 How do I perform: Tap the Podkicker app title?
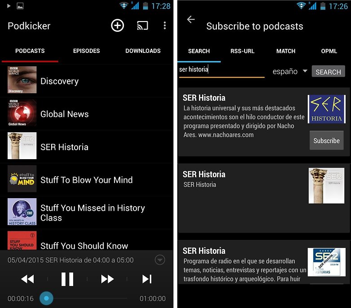click(29, 26)
